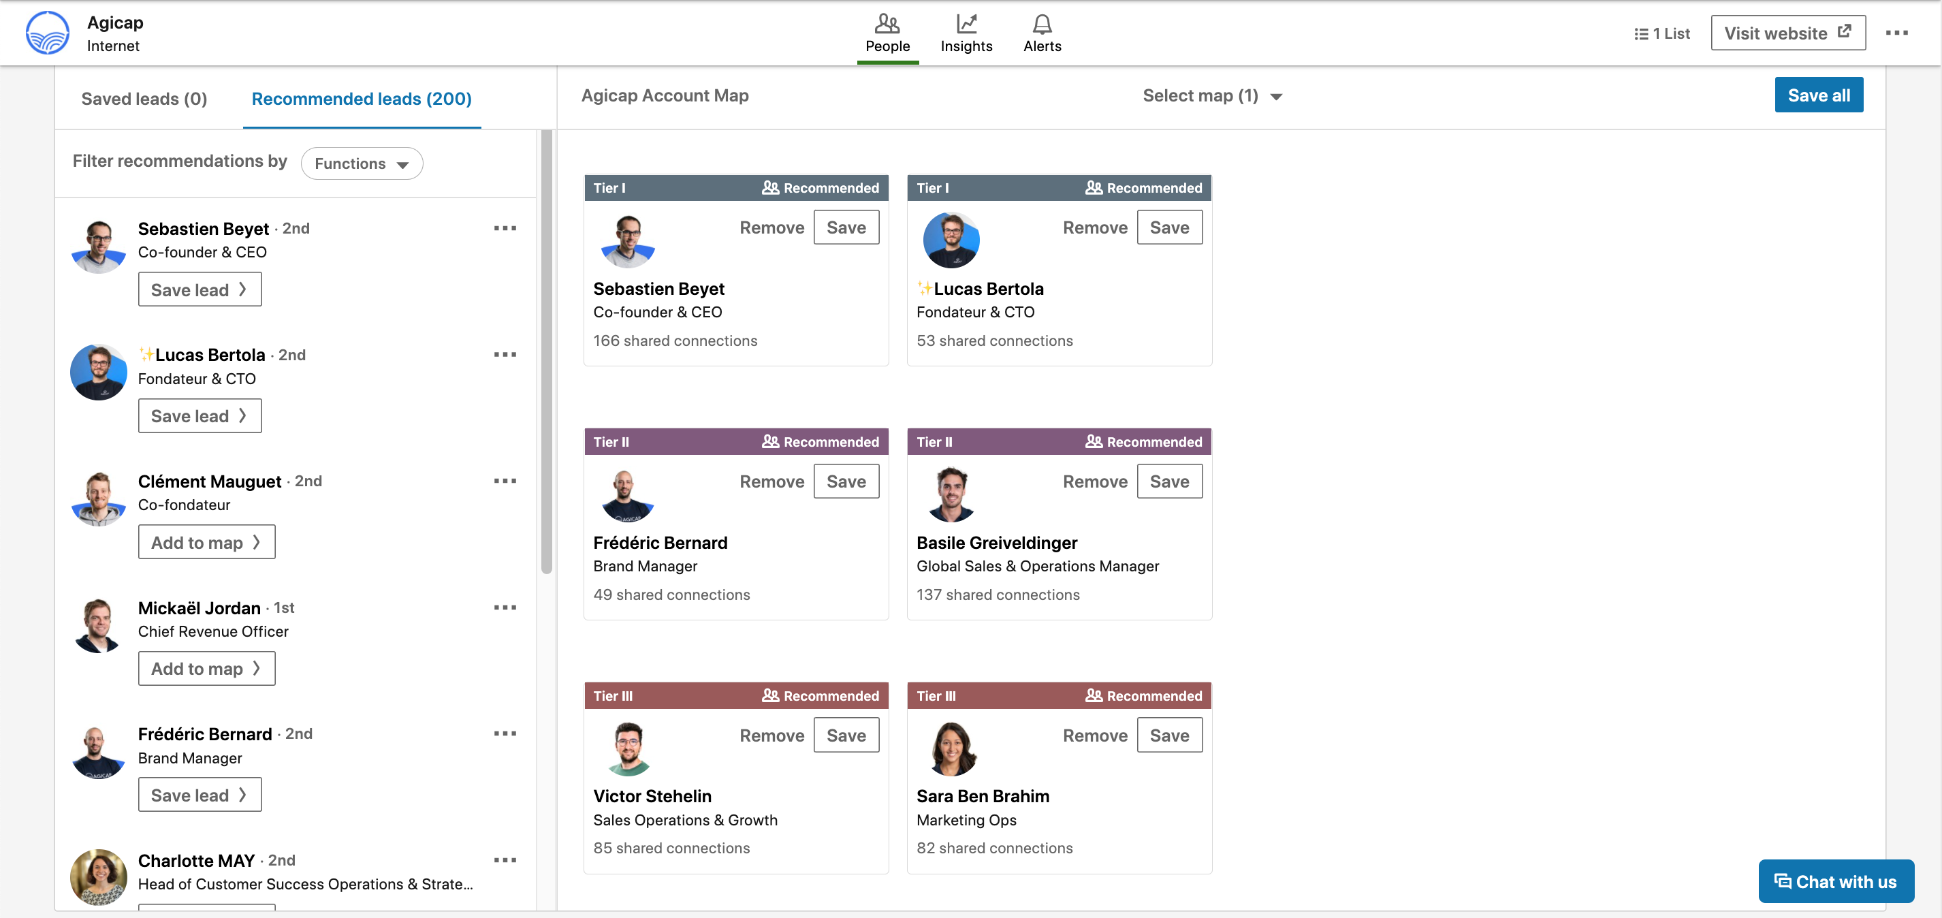Open Sebastien Beyet's three-dot options menu
The height and width of the screenshot is (918, 1942).
tap(505, 227)
